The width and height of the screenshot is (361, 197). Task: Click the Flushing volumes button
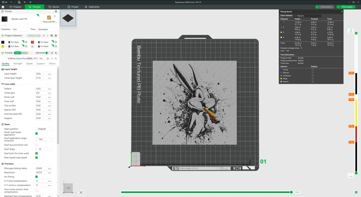(x=34, y=36)
